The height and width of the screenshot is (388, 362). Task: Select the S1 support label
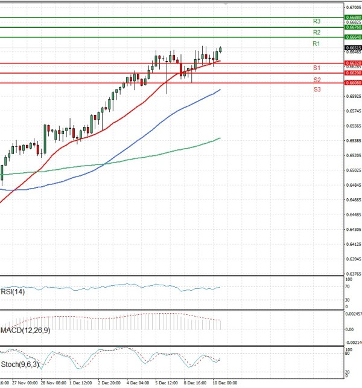point(316,68)
